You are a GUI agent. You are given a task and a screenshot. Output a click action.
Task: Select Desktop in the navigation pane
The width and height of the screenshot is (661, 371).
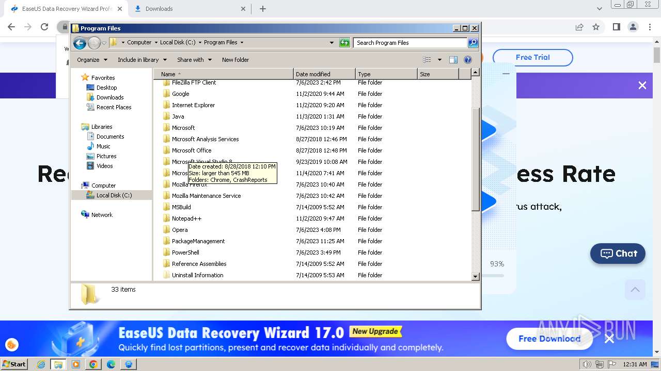pos(106,88)
